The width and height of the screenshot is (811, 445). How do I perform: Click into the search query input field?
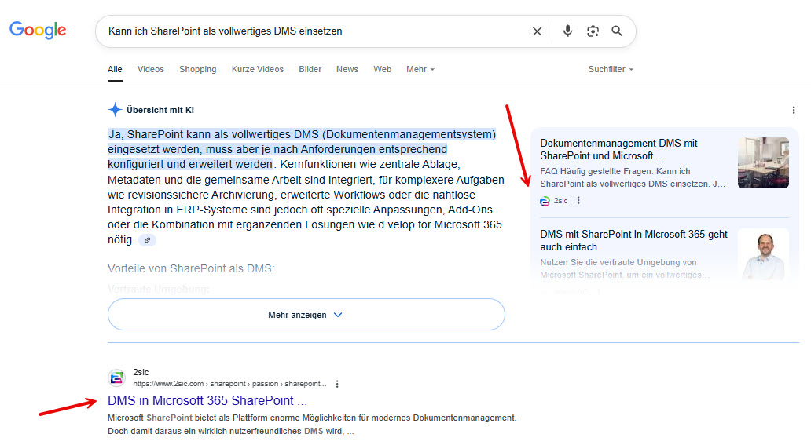(x=314, y=31)
